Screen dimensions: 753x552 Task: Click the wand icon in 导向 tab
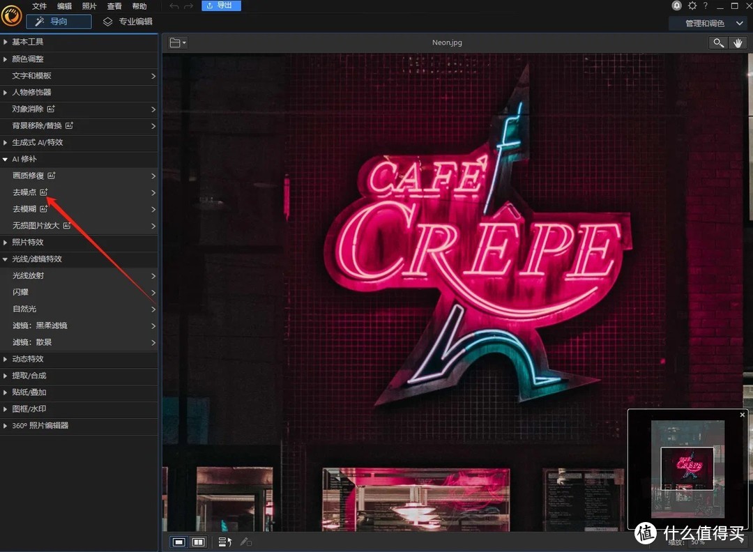[40, 21]
